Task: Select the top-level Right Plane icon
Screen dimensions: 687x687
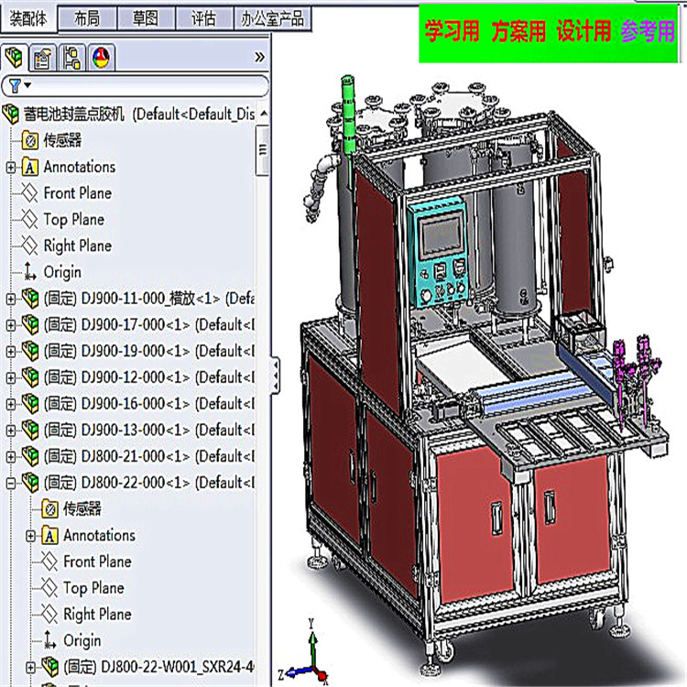Action: coord(30,245)
